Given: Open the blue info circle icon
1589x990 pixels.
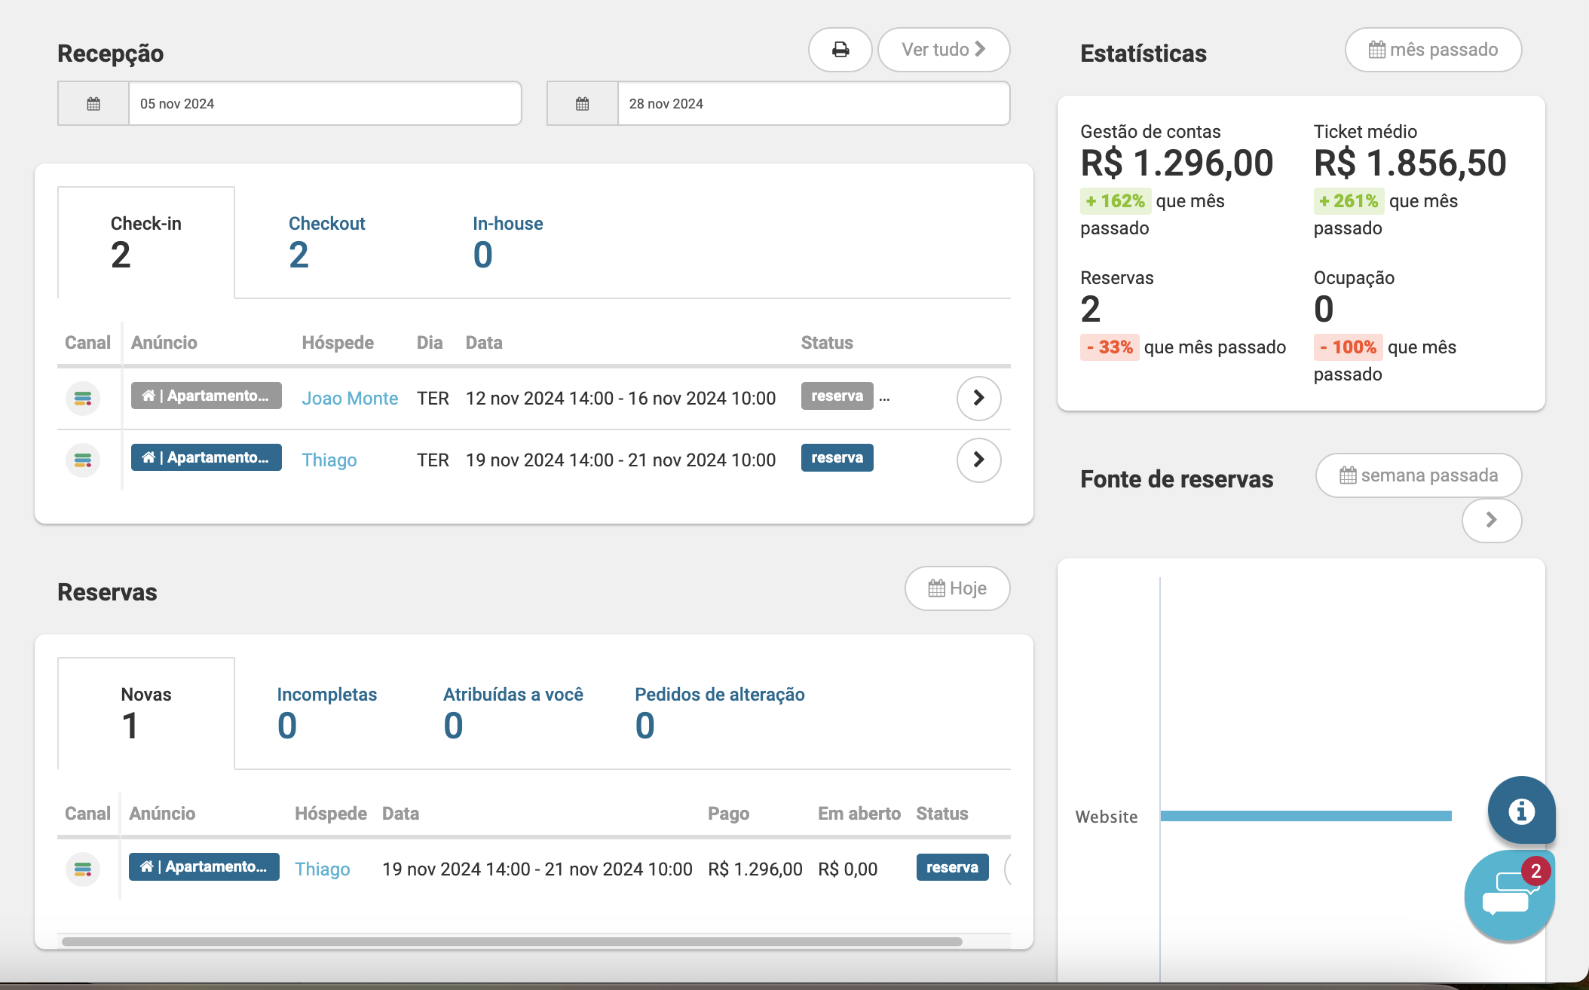Looking at the screenshot, I should (x=1520, y=811).
